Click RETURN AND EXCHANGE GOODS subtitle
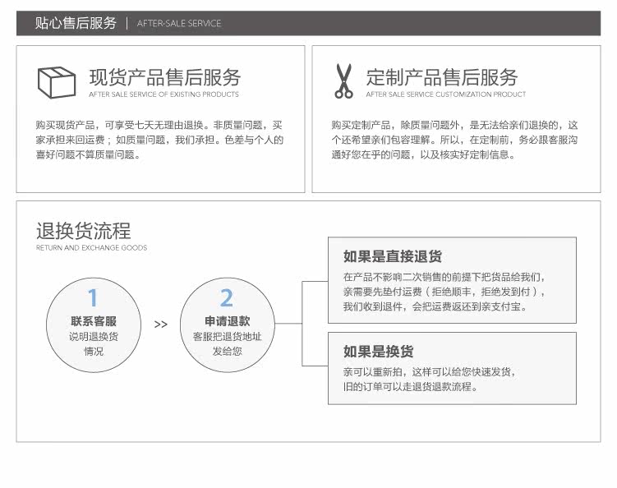This screenshot has width=617, height=488. [92, 247]
